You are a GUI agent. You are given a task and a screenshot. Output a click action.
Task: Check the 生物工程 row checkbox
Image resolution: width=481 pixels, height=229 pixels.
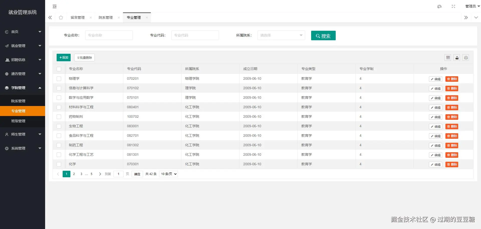(59, 126)
